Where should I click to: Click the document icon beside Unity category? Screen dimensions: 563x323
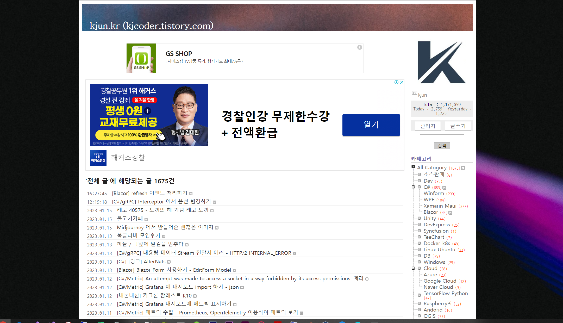point(420,218)
